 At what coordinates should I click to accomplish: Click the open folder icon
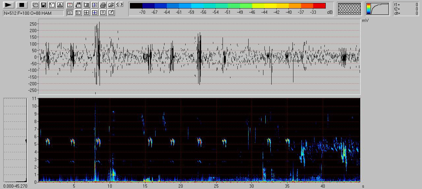point(111,5)
